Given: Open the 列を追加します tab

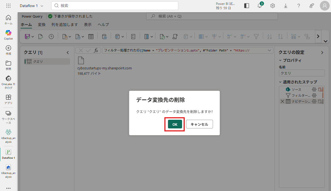Looking at the screenshot, I should pos(65,25).
